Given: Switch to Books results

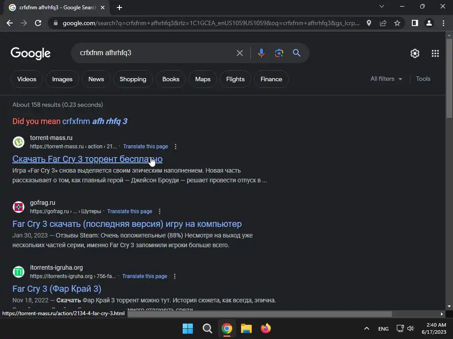Looking at the screenshot, I should coord(171,79).
